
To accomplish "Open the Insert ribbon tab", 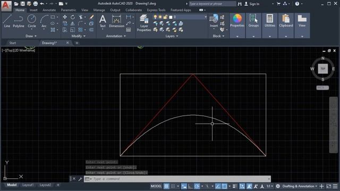I will point(33,10).
